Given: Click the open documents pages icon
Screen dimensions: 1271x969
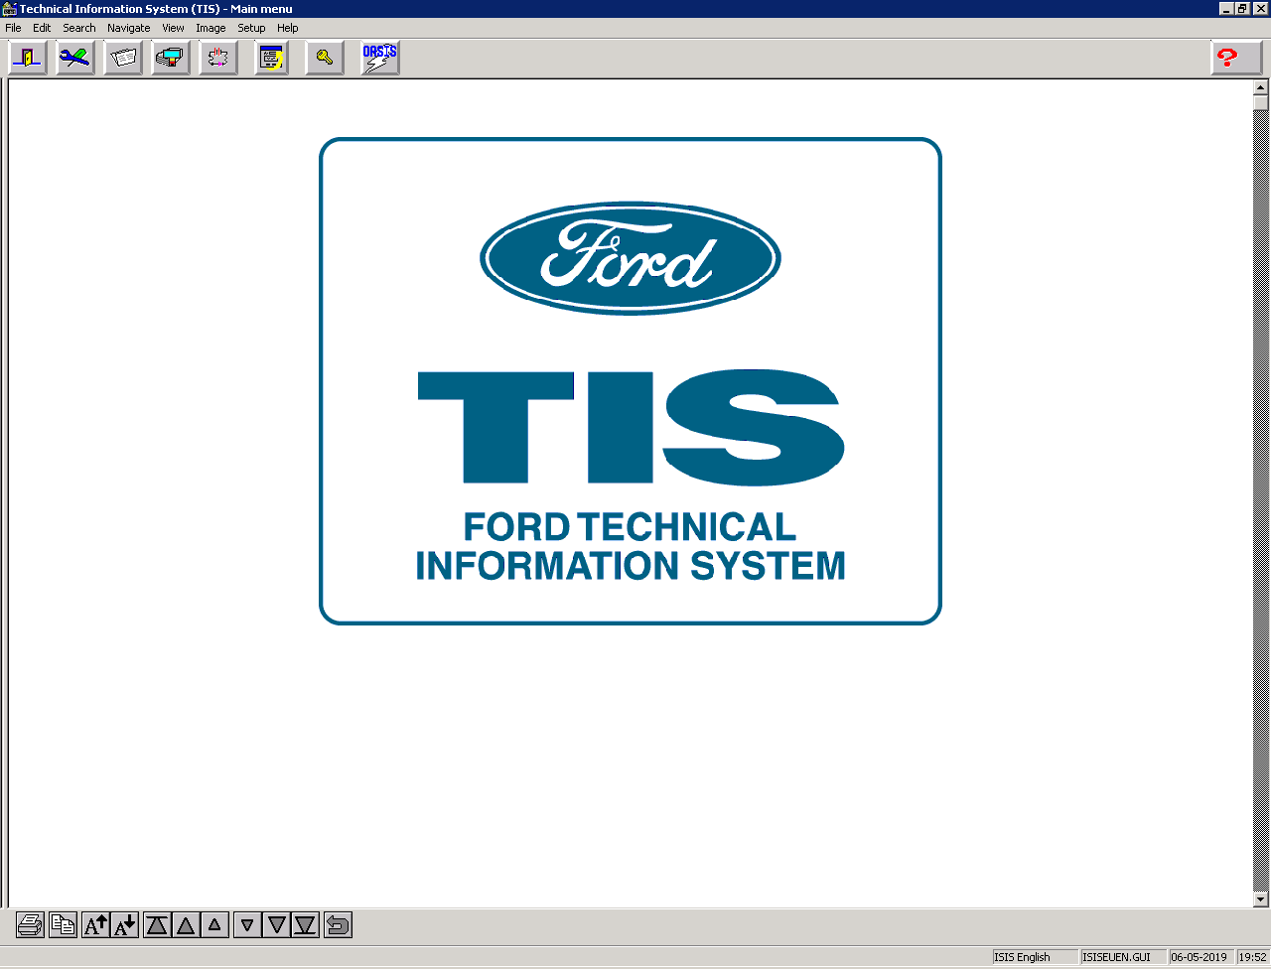Looking at the screenshot, I should pyautogui.click(x=123, y=58).
